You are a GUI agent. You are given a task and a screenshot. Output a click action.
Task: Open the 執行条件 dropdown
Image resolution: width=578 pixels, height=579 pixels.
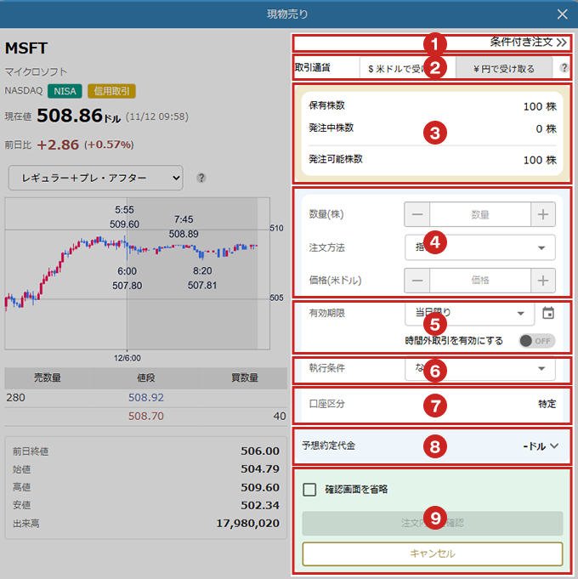tap(480, 369)
